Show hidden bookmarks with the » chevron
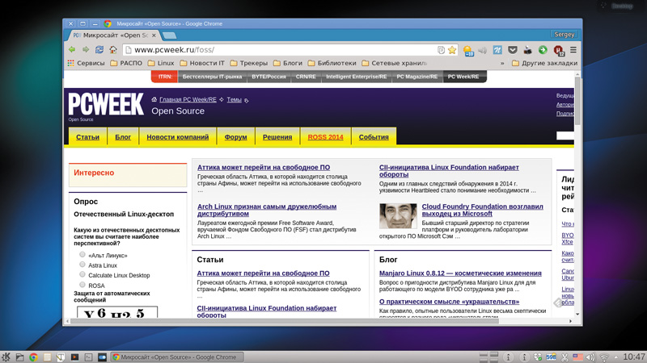The image size is (647, 363). click(502, 63)
